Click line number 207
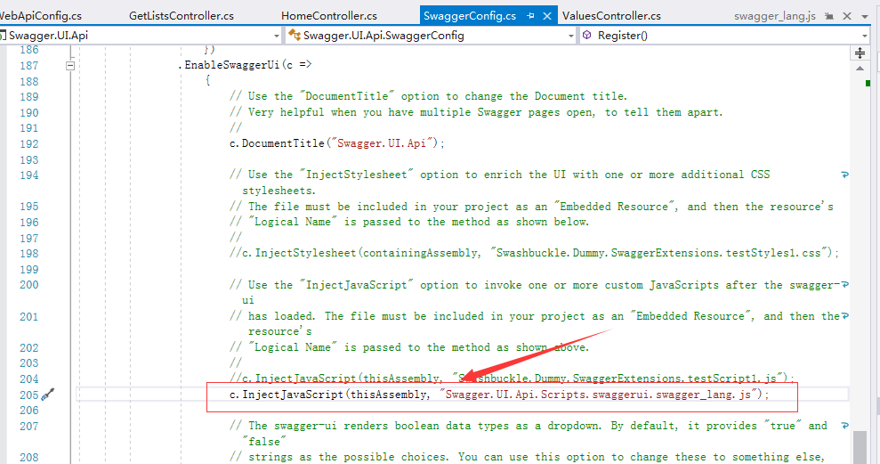 click(29, 427)
